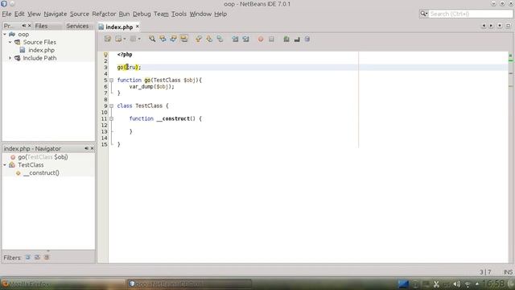Close the index.php editor tab
Image resolution: width=515 pixels, height=290 pixels.
[x=138, y=27]
